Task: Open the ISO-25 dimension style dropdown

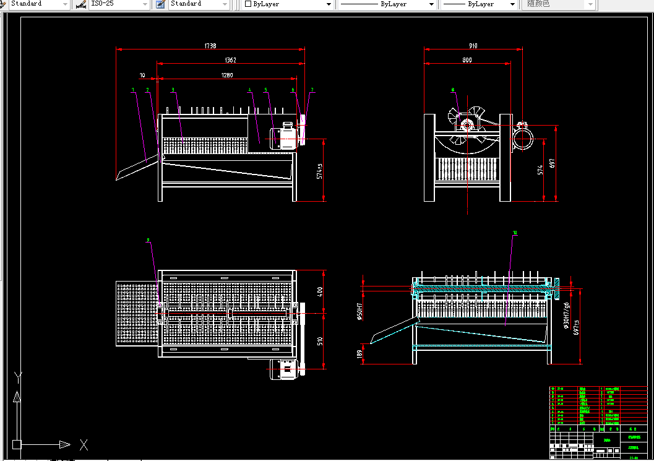Action: tap(119, 4)
